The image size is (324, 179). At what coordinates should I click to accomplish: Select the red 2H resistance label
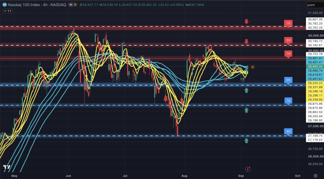[x=288, y=41]
